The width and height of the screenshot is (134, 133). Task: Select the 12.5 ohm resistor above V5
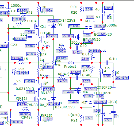coord(15,71)
